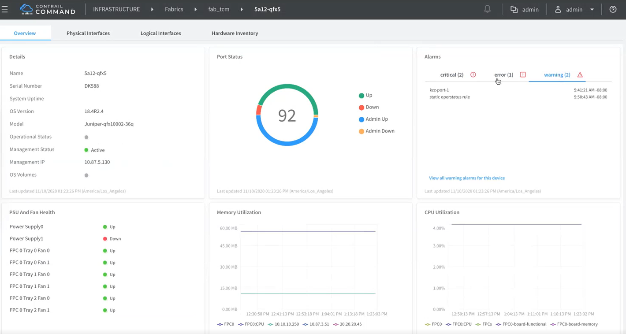Expand arrow after INFRASTRUCTURE breadcrumb

(152, 9)
